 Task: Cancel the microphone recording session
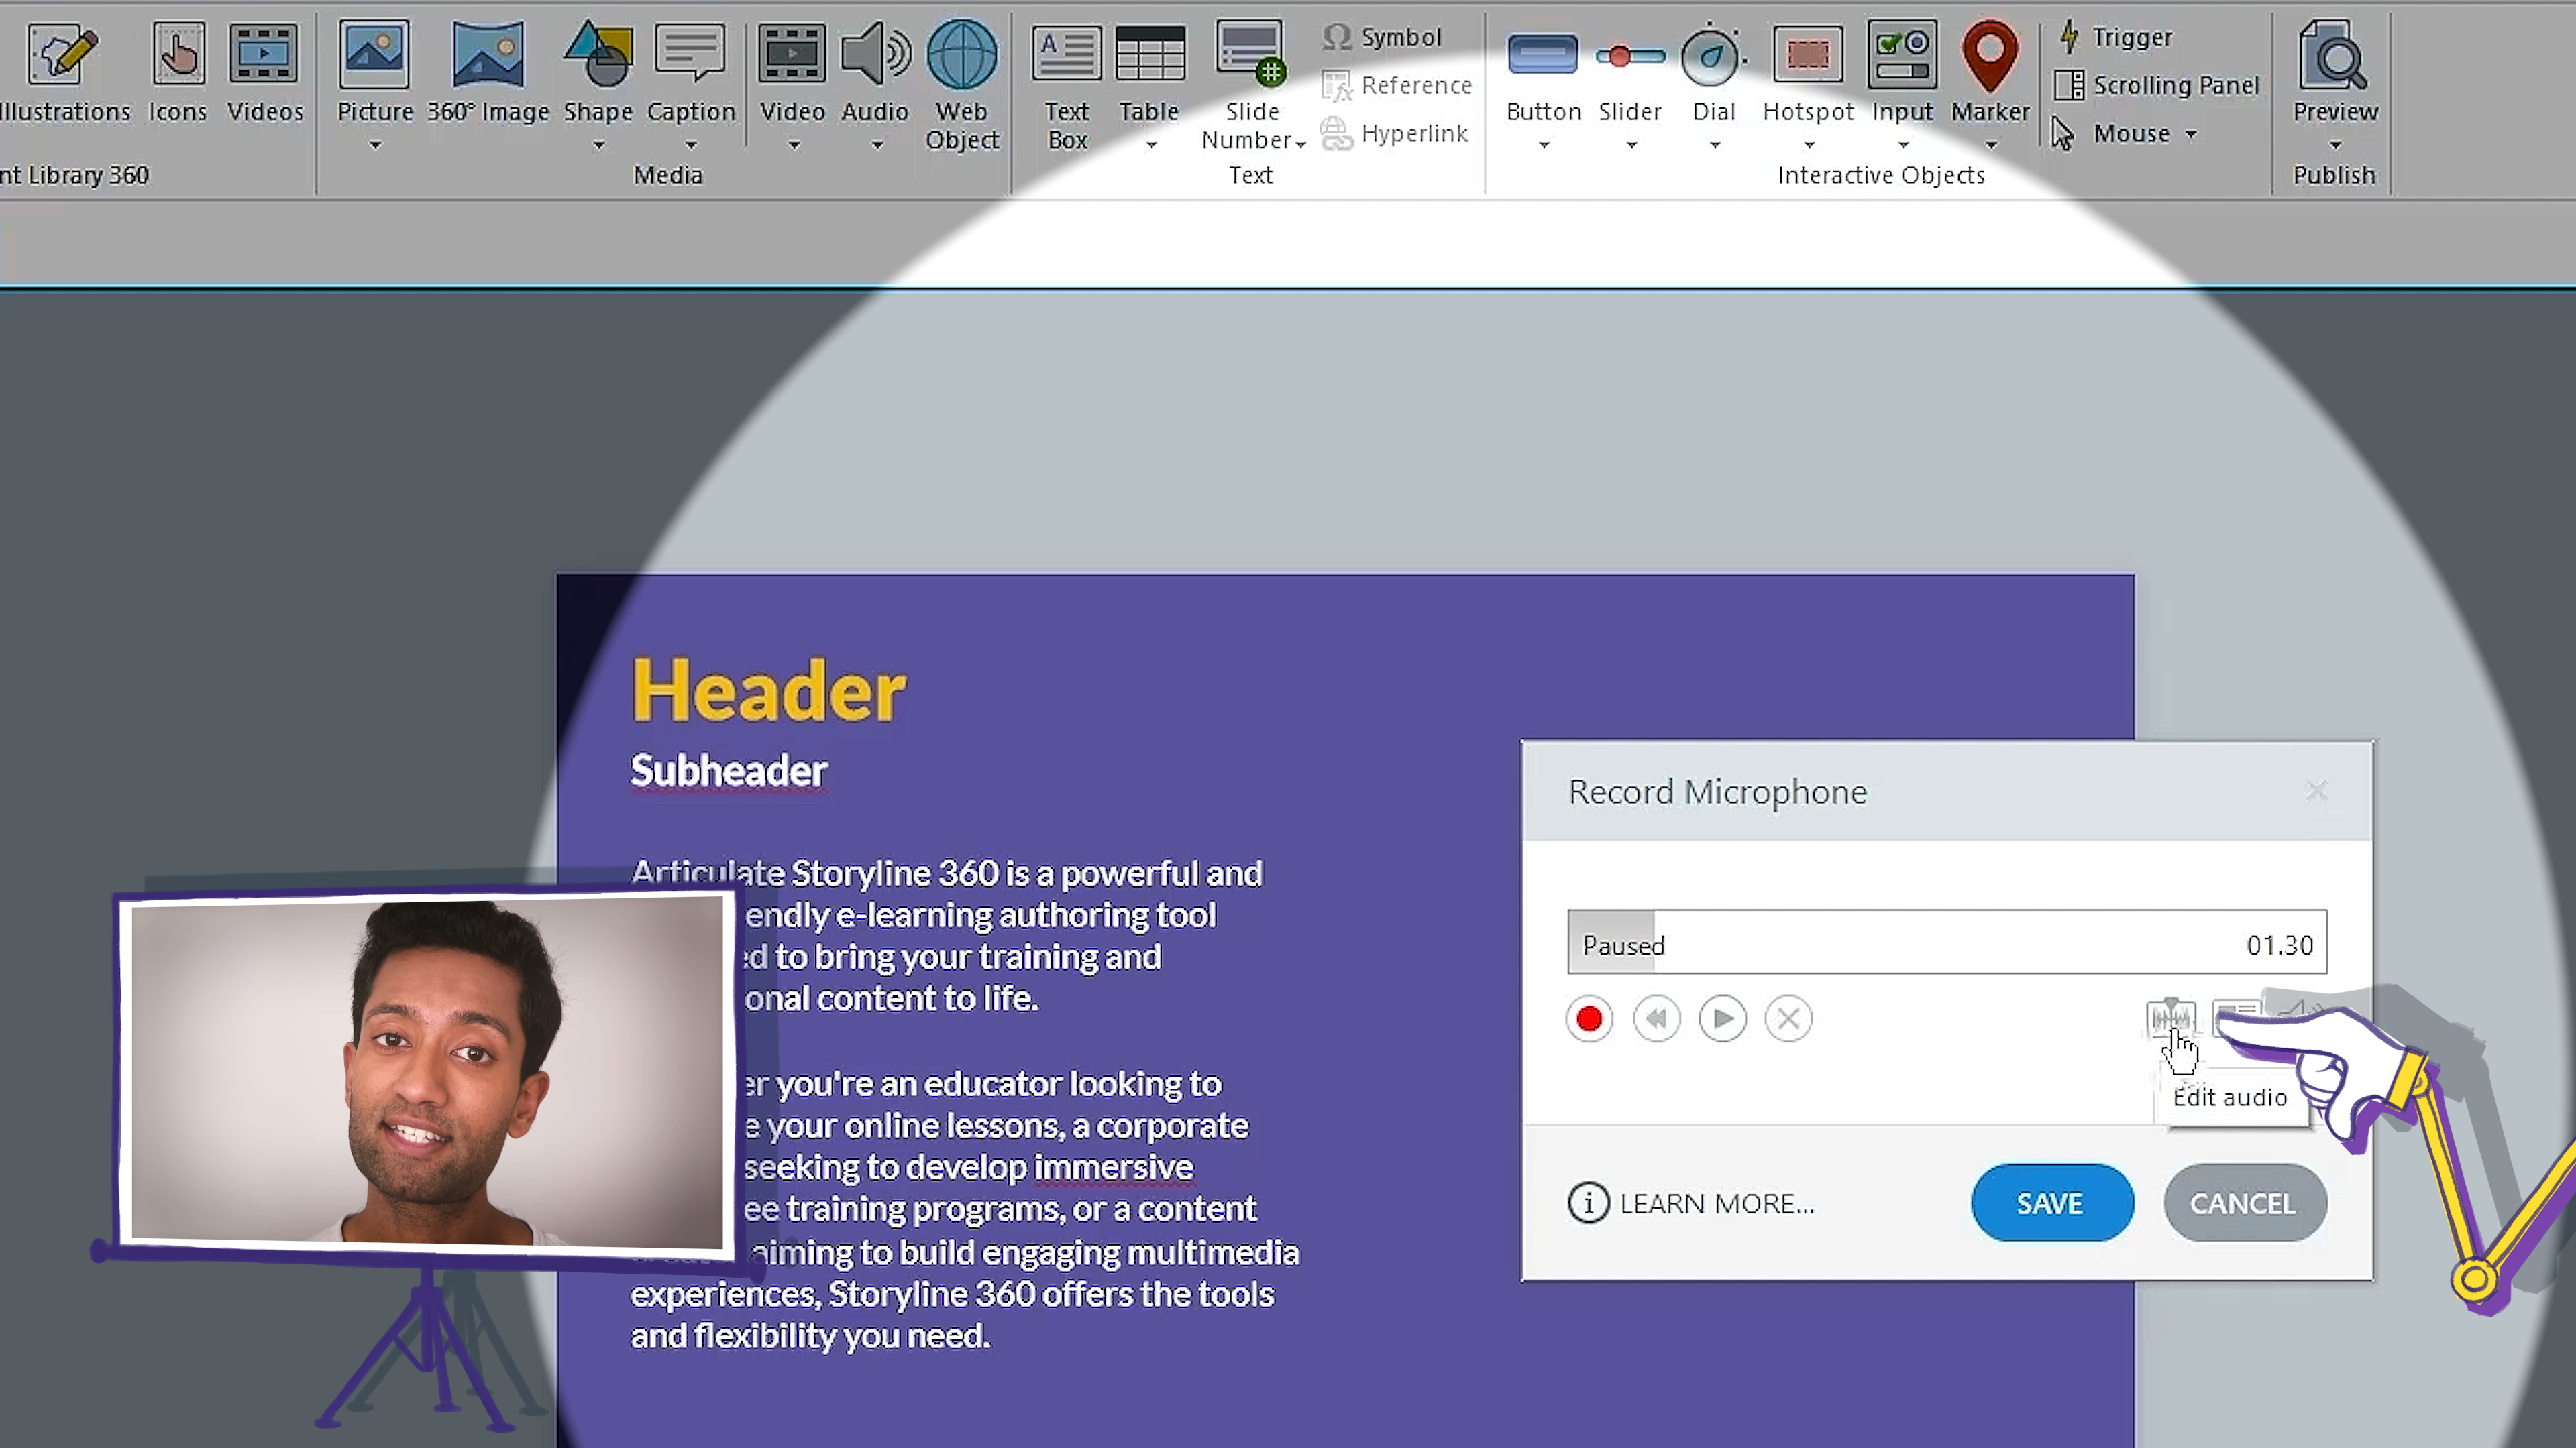pos(2242,1202)
